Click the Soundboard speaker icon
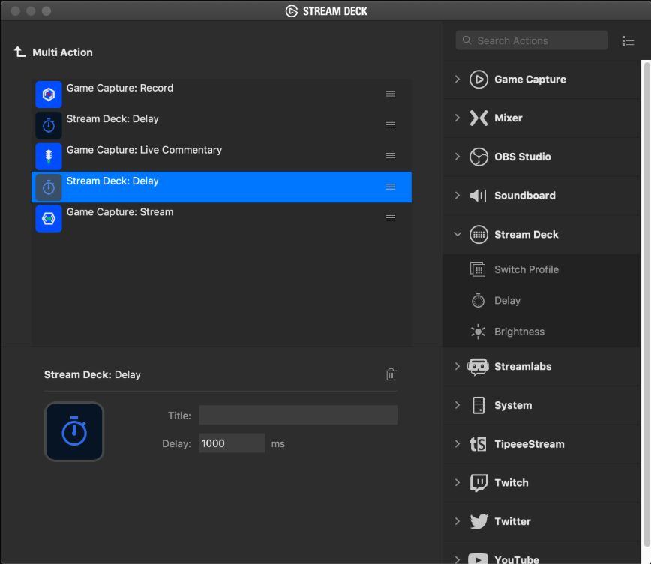The image size is (651, 564). coord(478,196)
